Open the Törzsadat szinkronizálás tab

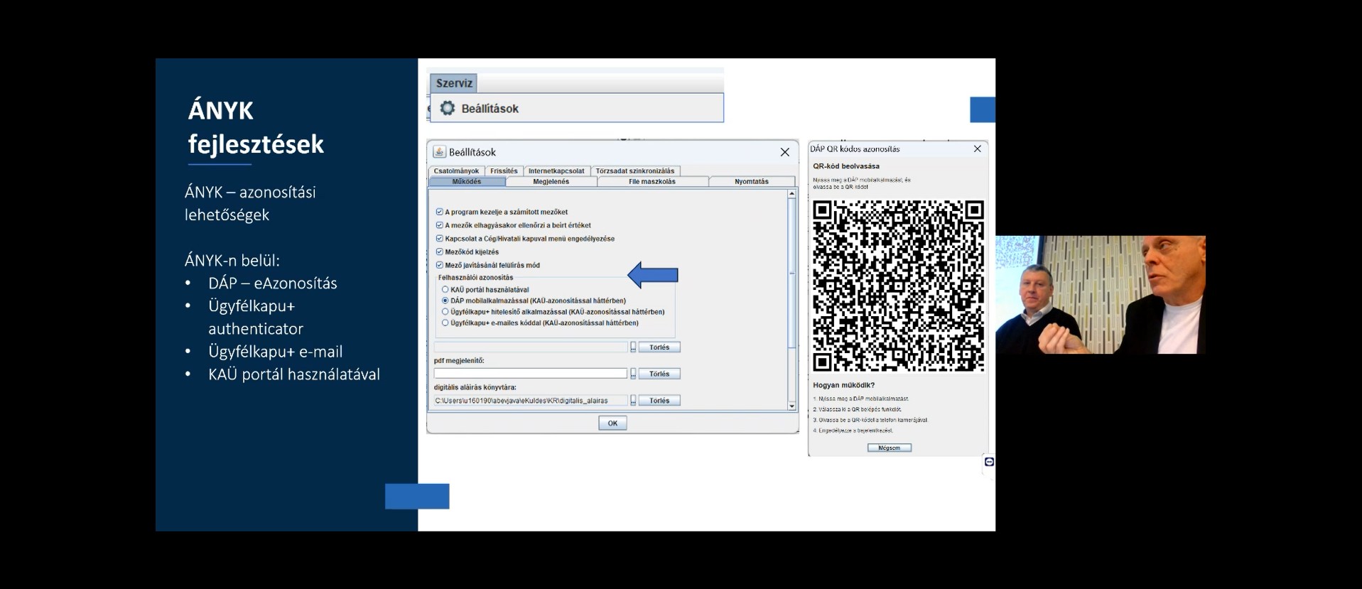(634, 171)
